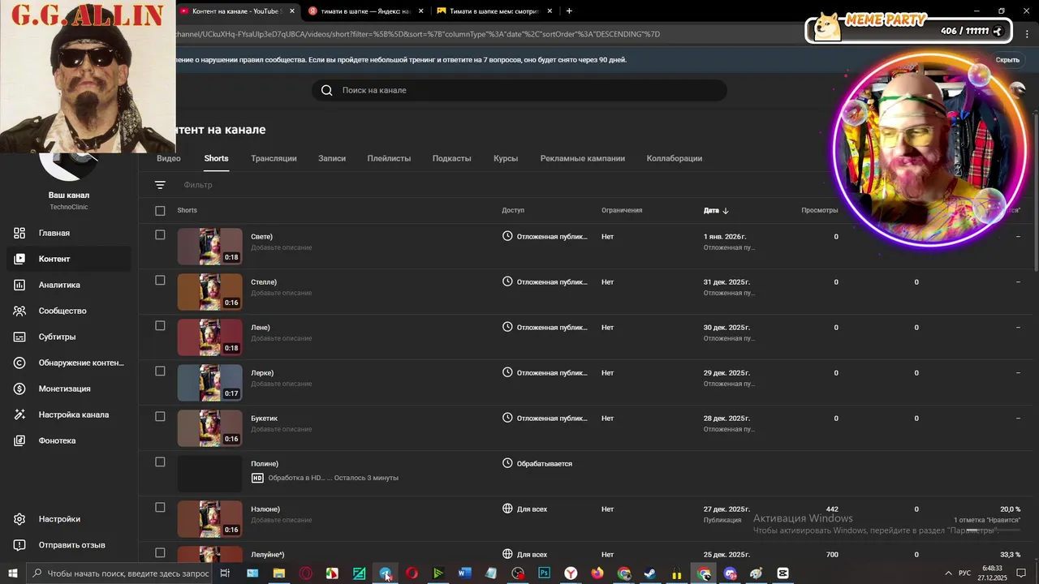This screenshot has height=584, width=1039.
Task: Open Yandex Browser from the taskbar
Action: click(571, 573)
